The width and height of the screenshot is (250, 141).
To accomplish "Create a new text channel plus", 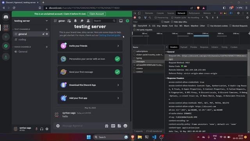I will (x=47, y=29).
